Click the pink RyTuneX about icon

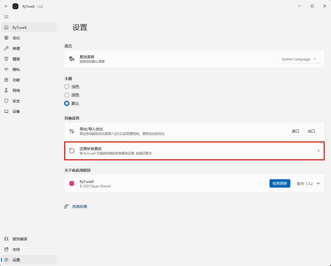coord(72,183)
